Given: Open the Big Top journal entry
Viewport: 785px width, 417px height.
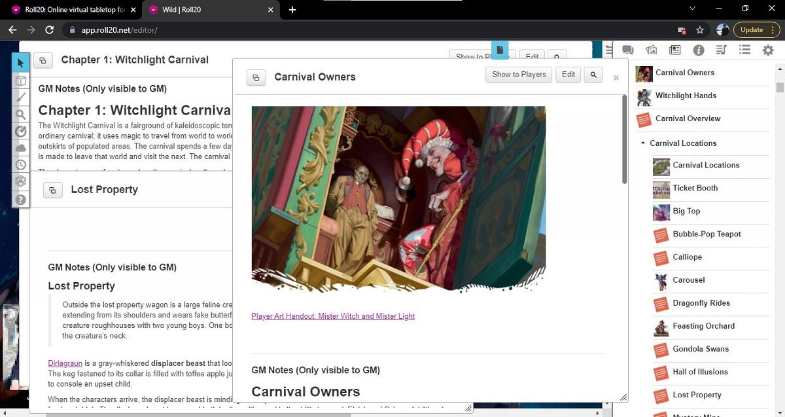Looking at the screenshot, I should coord(686,211).
